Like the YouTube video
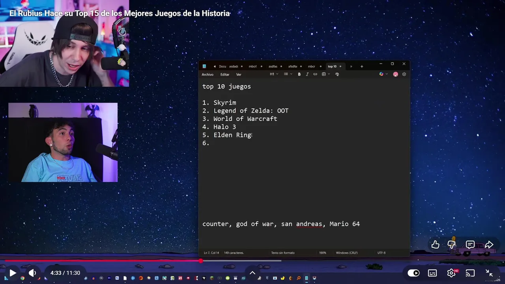The height and width of the screenshot is (284, 505). (x=435, y=245)
